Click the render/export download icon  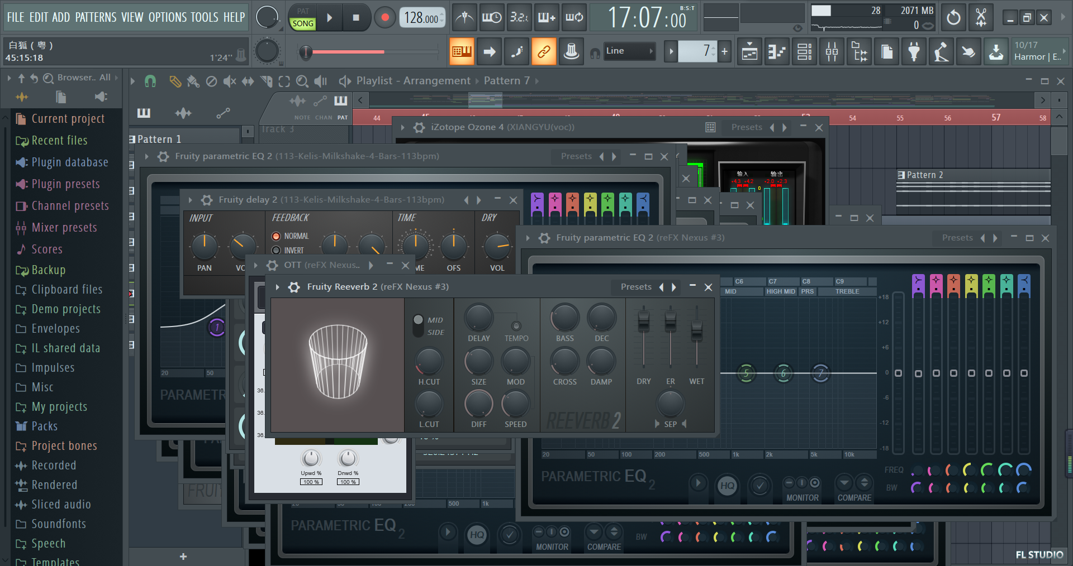pos(996,52)
